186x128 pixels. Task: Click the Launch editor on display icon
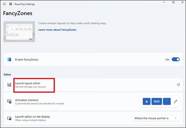[9, 118]
